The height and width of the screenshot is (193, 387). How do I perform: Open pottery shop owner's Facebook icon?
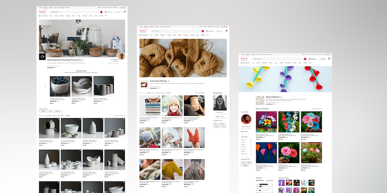[109, 63]
